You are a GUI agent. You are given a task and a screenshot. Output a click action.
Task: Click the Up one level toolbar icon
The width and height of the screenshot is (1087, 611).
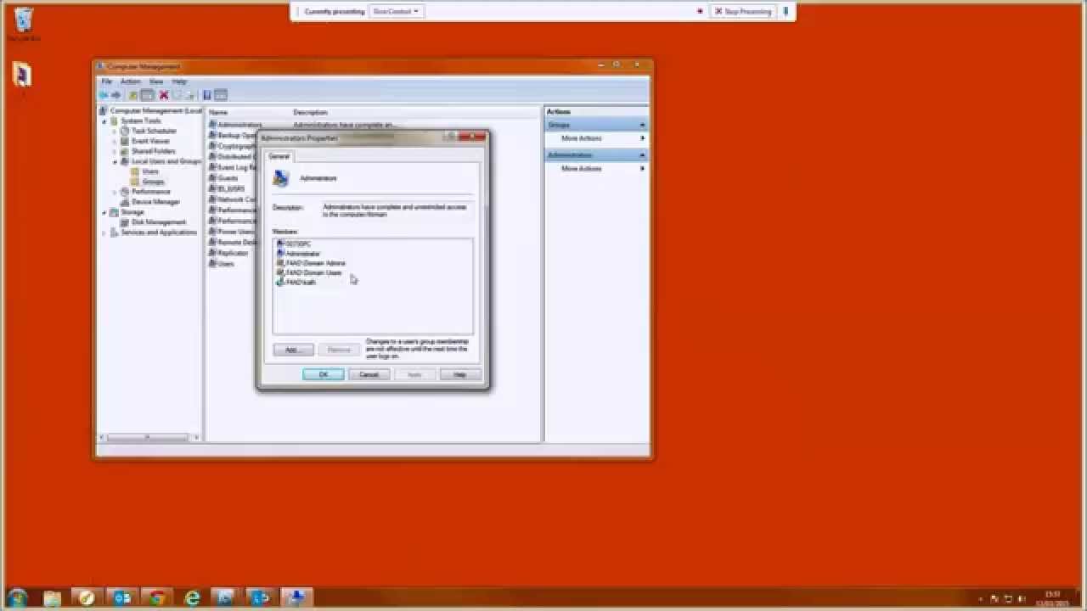point(133,95)
